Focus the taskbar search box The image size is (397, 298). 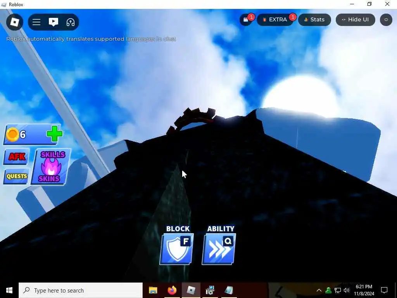point(81,290)
